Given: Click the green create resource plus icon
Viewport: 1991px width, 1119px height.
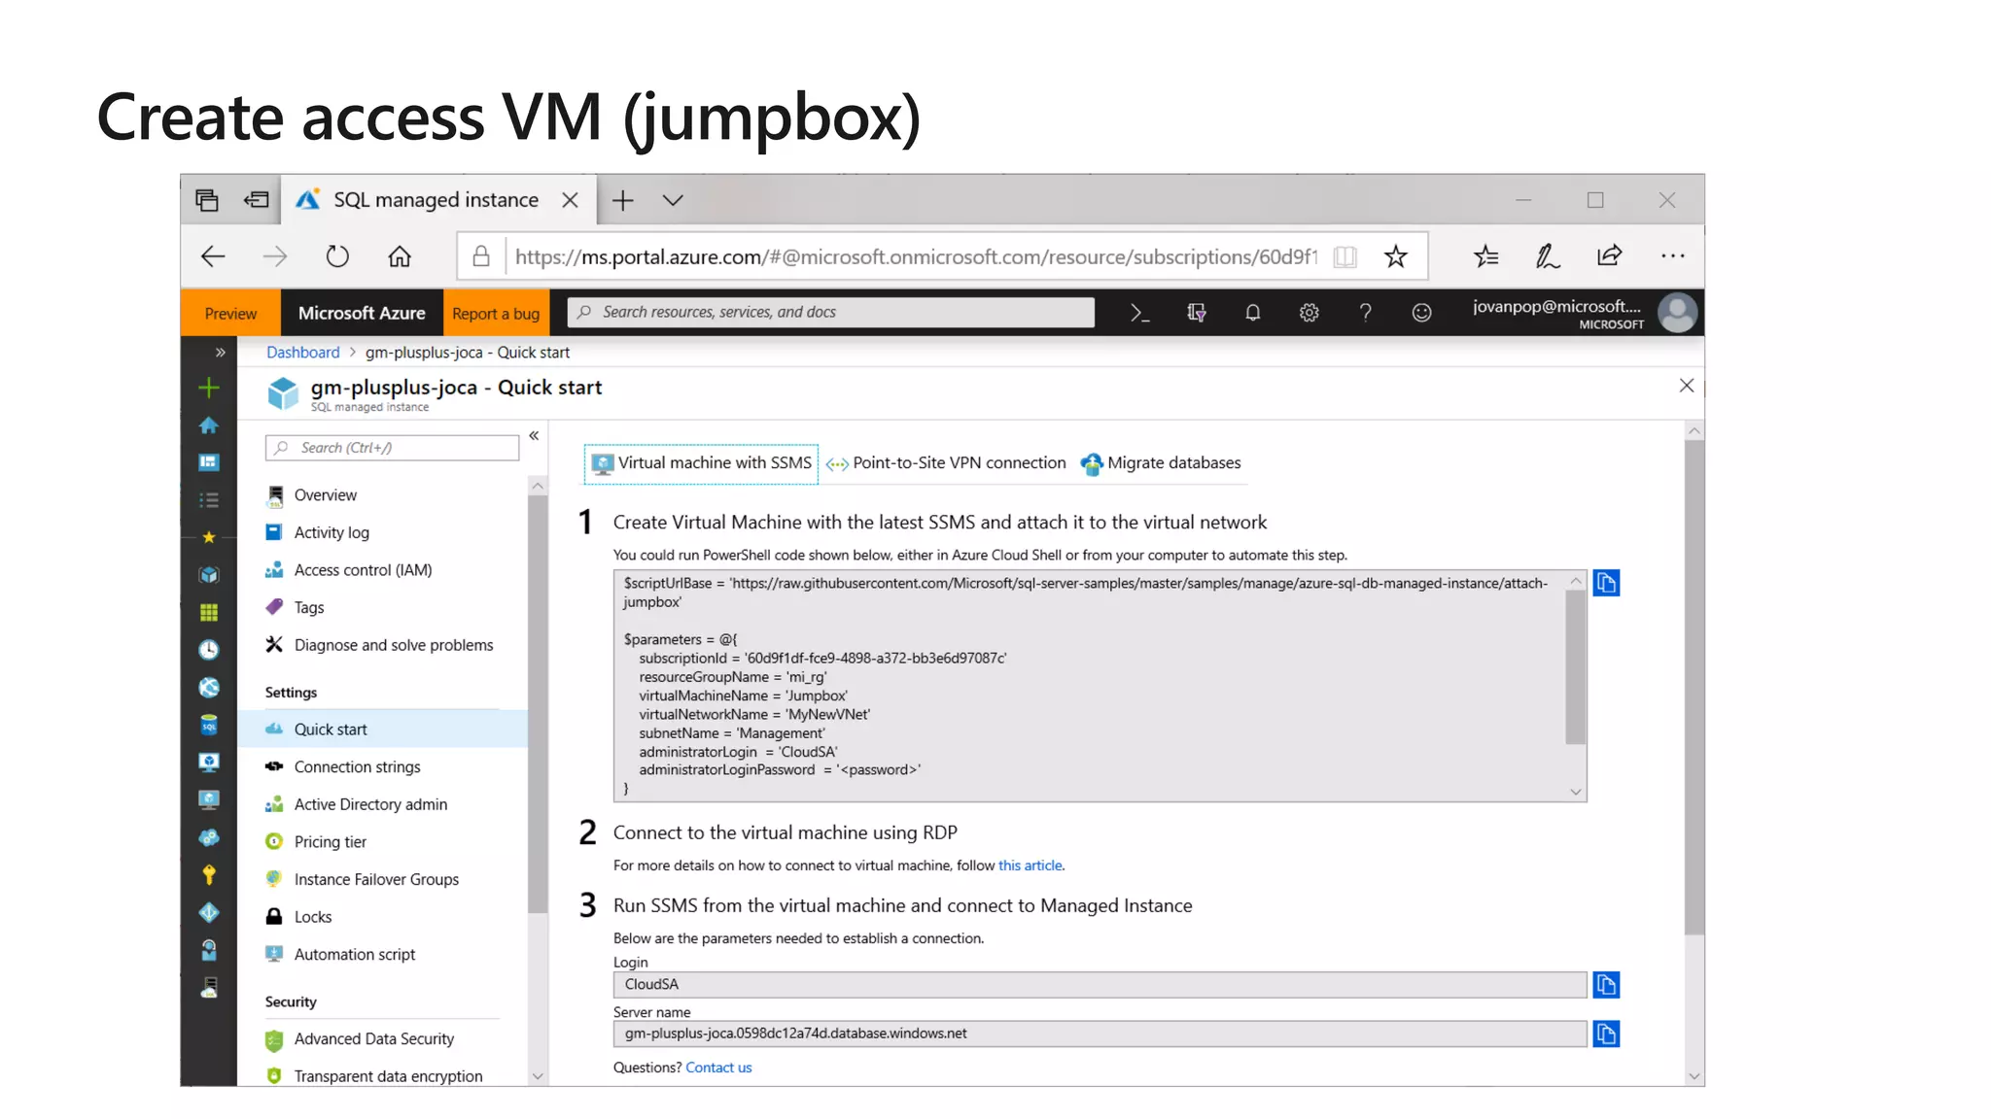Looking at the screenshot, I should [208, 389].
